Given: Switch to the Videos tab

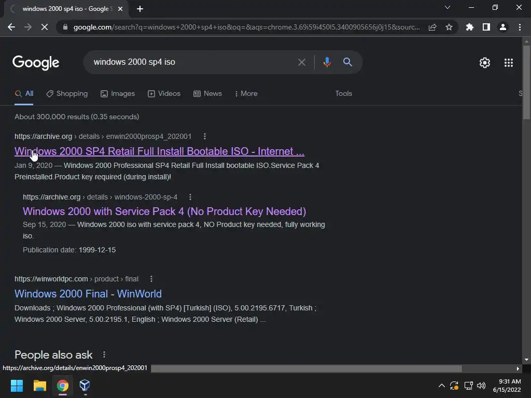Looking at the screenshot, I should pos(164,94).
